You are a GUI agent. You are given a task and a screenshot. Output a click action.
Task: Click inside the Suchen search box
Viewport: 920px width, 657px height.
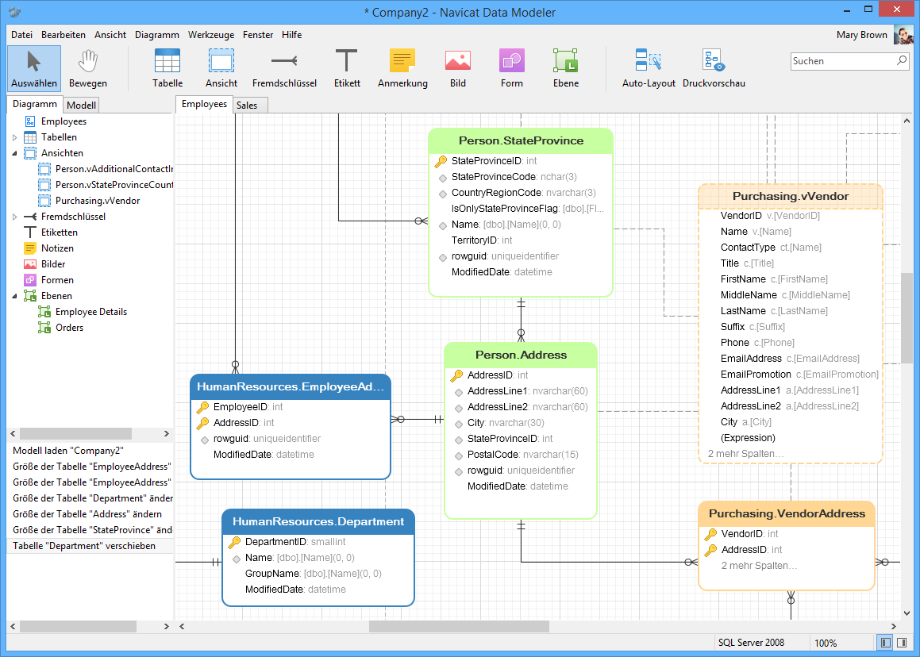(x=841, y=60)
